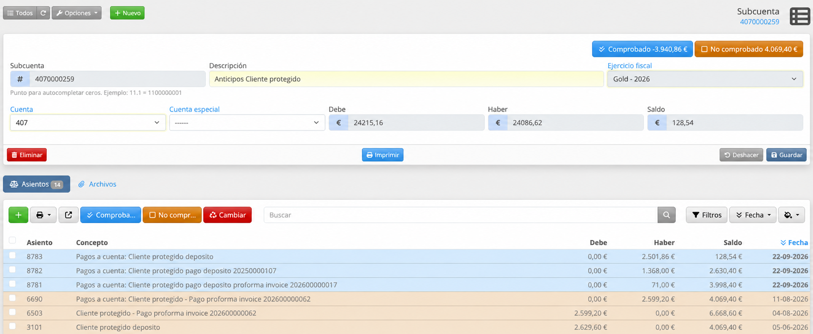
Task: Switch to the Archivos tab
Action: click(x=97, y=184)
